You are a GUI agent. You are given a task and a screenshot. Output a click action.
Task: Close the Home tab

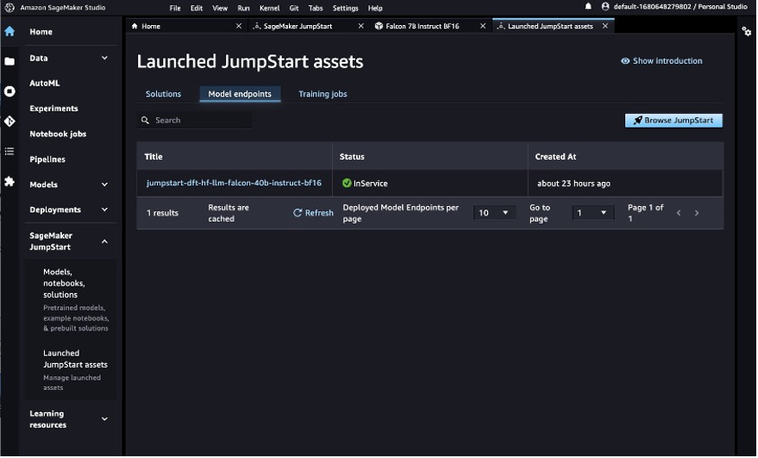coord(239,26)
